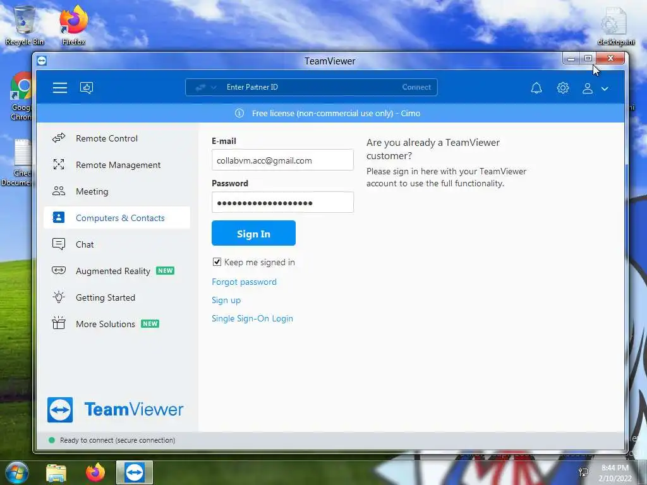647x485 pixels.
Task: Click the TeamViewer logo in sidebar bottom
Action: coord(116,409)
